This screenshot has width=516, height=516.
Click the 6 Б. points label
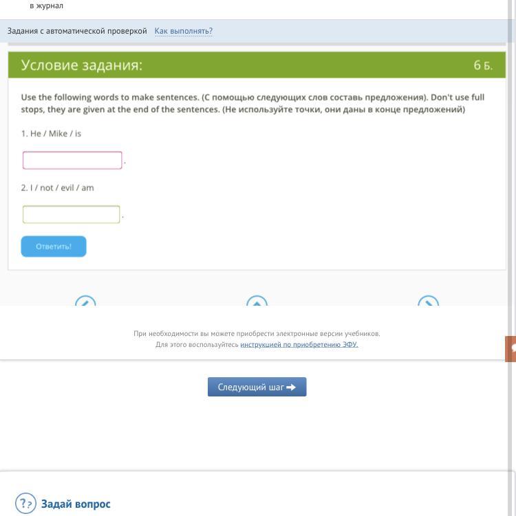(x=483, y=65)
